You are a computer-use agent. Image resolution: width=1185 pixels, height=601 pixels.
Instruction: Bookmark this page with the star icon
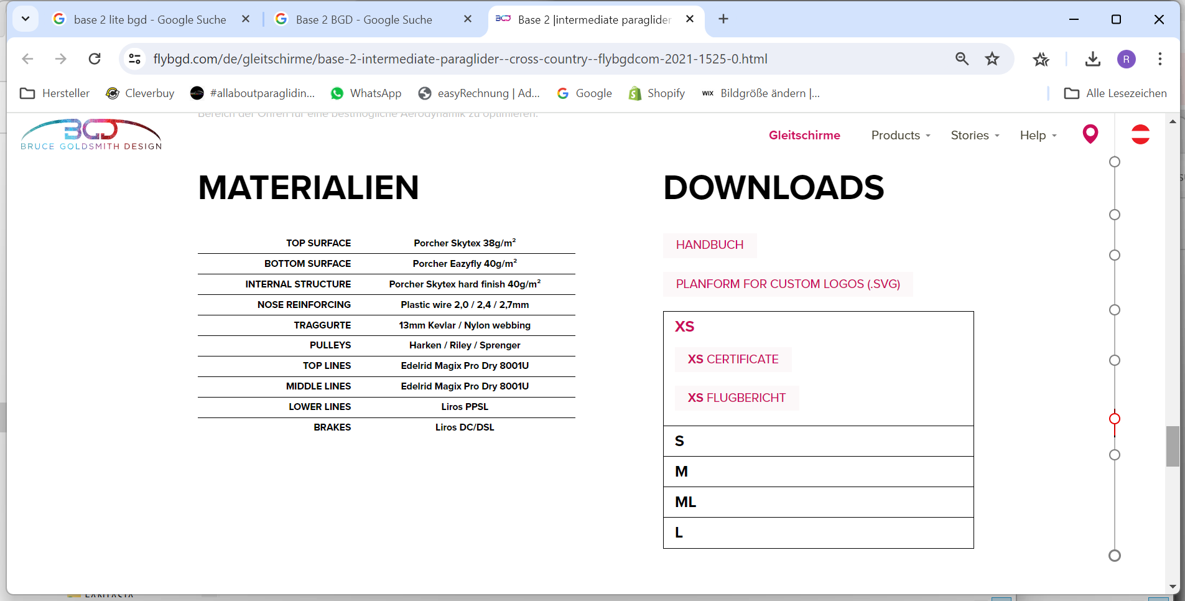point(992,59)
